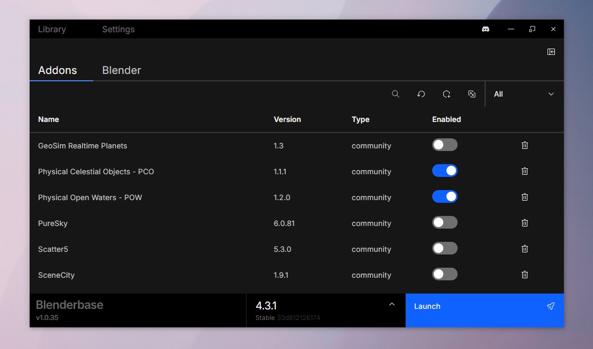Delete the SceneCity addon

point(525,275)
